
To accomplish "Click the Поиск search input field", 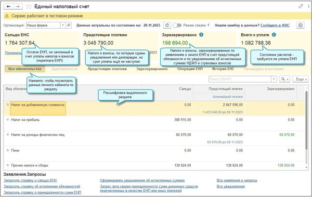I will coord(240,79).
